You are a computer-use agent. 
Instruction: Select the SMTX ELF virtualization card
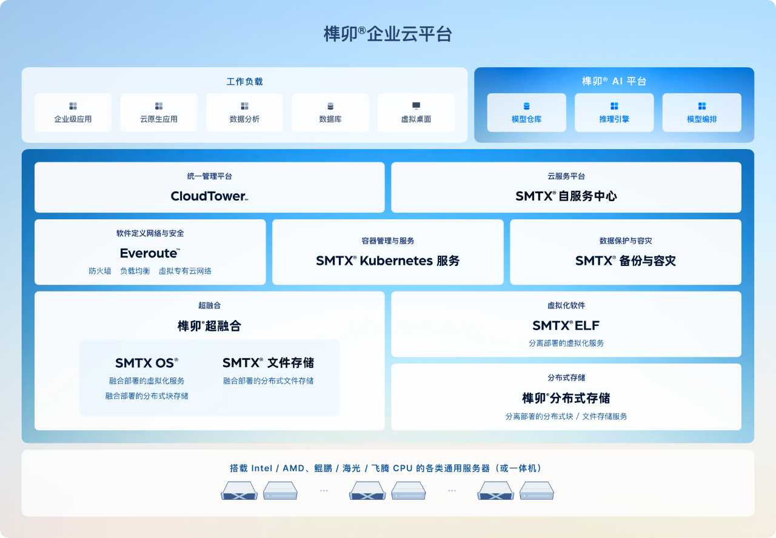(x=566, y=325)
